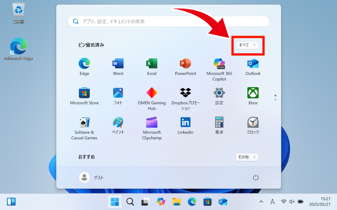
Task: Launch PowerPoint from pinned apps
Action: pos(185,67)
